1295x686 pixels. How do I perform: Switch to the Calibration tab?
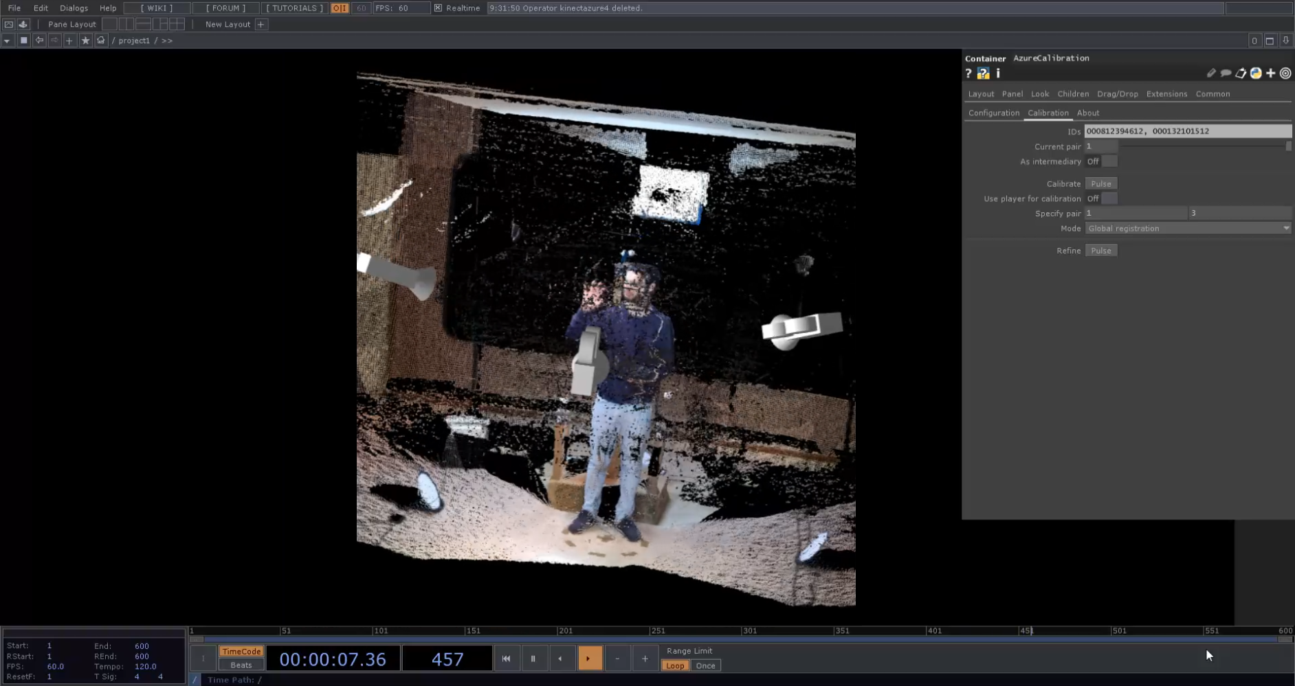[1048, 113]
